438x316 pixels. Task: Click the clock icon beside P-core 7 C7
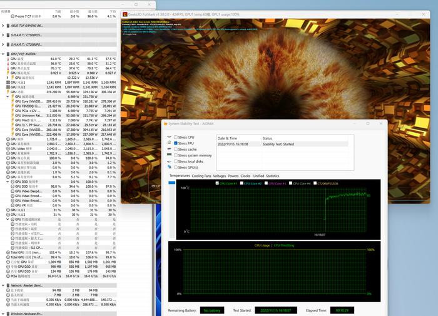[13, 16]
